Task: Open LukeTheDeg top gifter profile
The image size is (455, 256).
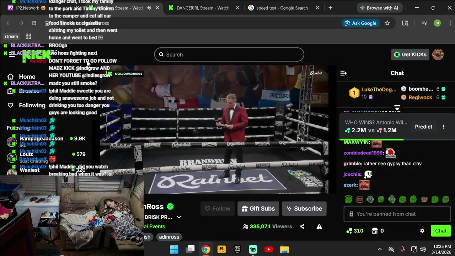Action: (379, 90)
